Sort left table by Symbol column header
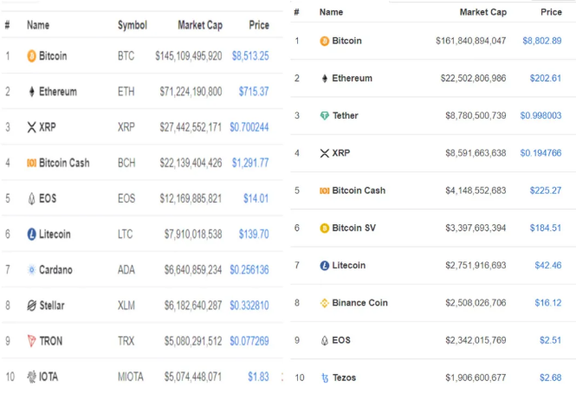Screen dimensions: 576x394 pos(132,25)
